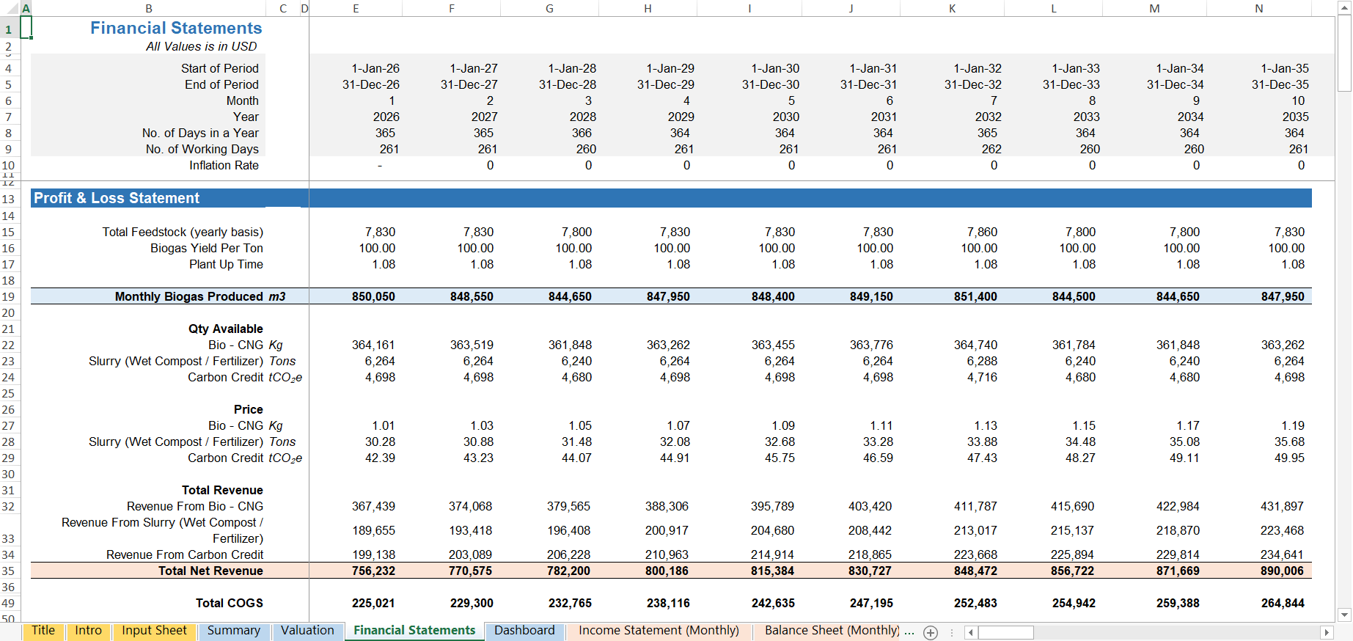Select row 35 header
The height and width of the screenshot is (641, 1353).
coord(9,571)
